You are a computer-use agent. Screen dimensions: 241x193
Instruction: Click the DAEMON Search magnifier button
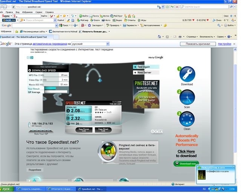pyautogui.click(x=231, y=7)
